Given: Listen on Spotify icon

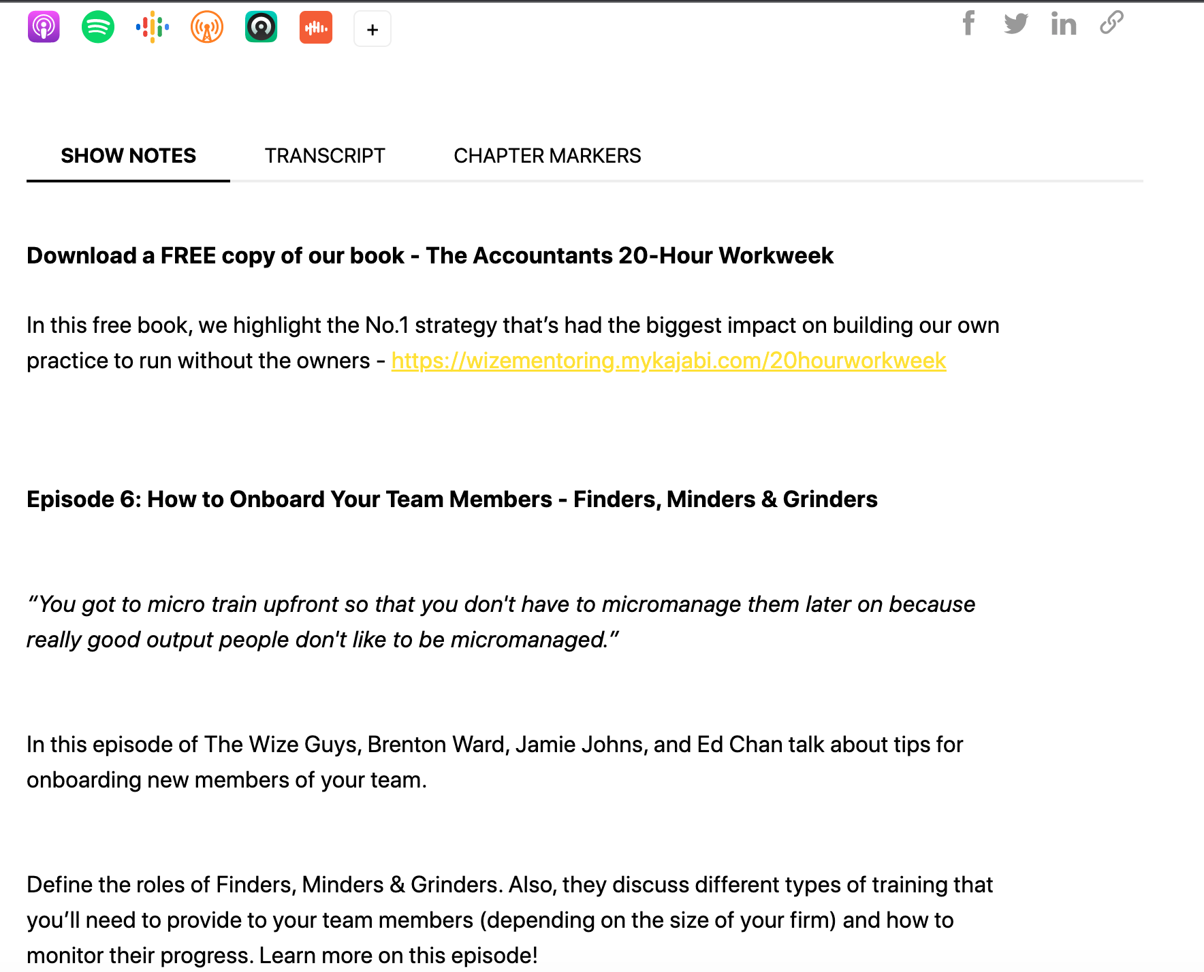Looking at the screenshot, I should 98,27.
